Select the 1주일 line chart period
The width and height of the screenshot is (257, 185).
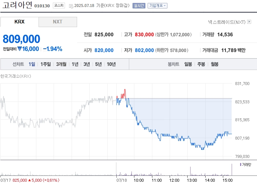[x=46, y=64]
